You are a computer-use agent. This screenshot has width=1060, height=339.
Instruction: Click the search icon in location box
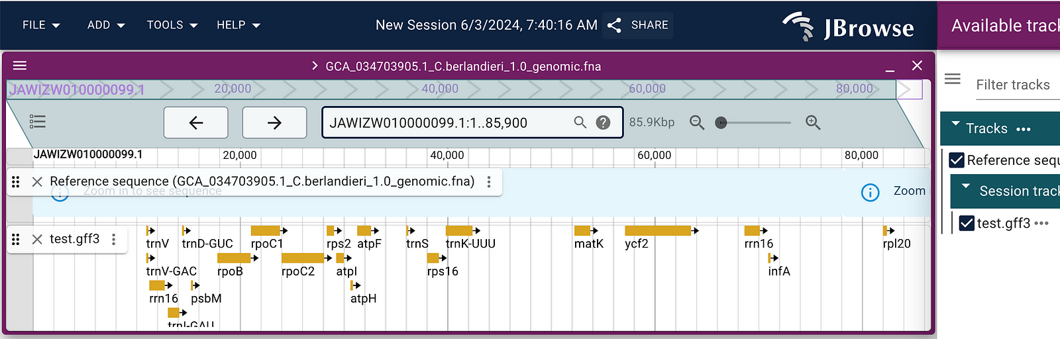tap(580, 122)
